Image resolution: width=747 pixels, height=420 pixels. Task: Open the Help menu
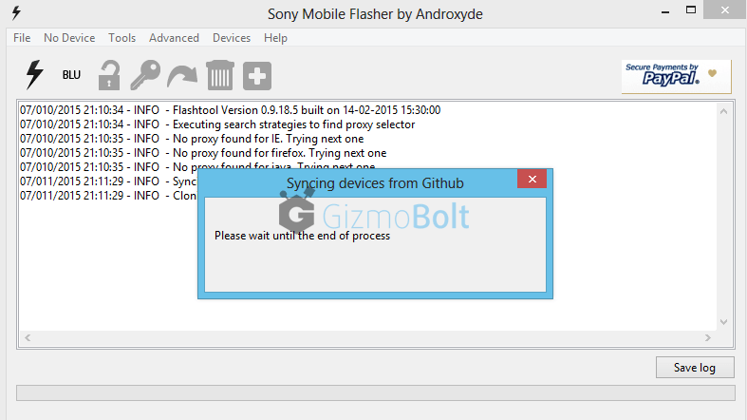(275, 38)
